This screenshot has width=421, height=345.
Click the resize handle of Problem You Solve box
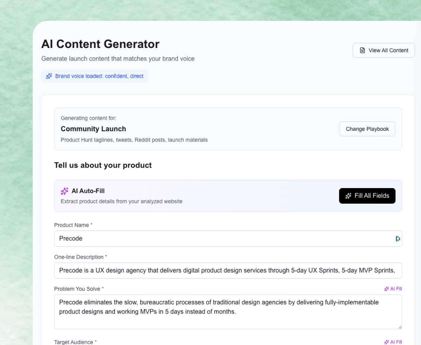pyautogui.click(x=400, y=326)
